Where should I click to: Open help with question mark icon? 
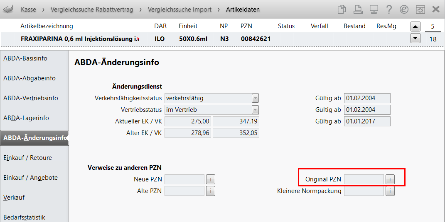[x=389, y=9]
